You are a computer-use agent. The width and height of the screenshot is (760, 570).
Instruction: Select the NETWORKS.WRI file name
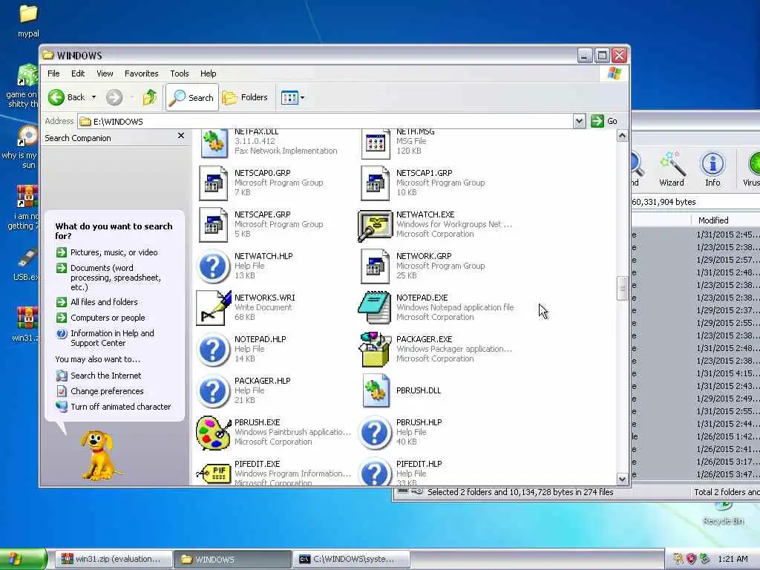[265, 298]
